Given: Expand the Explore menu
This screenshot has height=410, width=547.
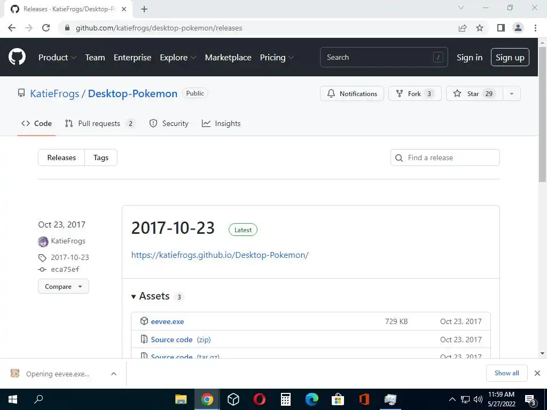Looking at the screenshot, I should 178,58.
